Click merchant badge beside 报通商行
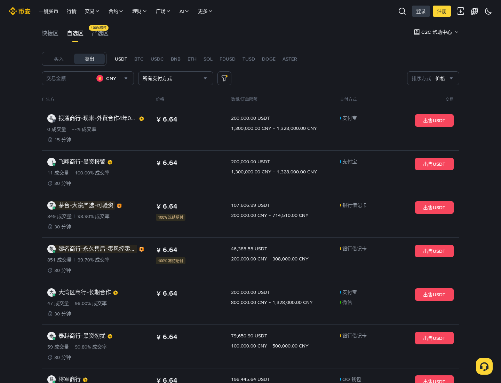This screenshot has width=501, height=383. [x=142, y=119]
